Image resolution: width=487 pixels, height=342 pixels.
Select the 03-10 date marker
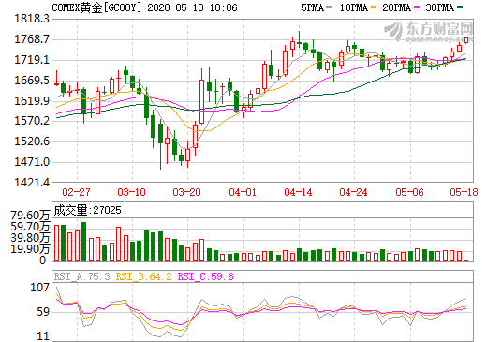pos(131,192)
